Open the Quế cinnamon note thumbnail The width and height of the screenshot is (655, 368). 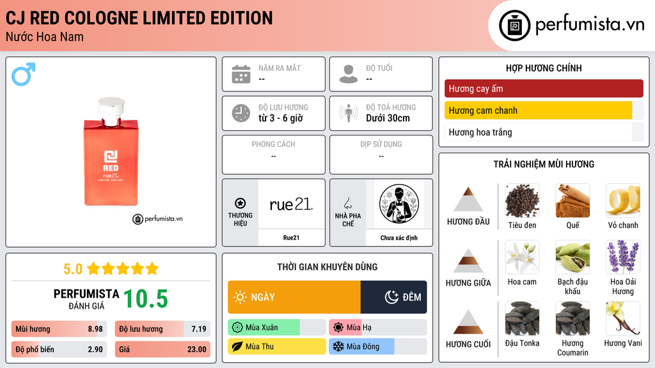[x=572, y=201]
